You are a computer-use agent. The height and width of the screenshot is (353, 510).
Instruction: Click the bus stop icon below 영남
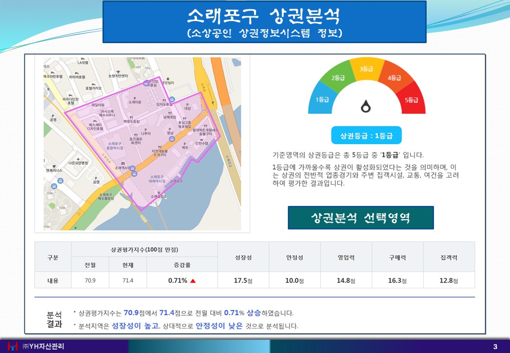pyautogui.click(x=172, y=139)
